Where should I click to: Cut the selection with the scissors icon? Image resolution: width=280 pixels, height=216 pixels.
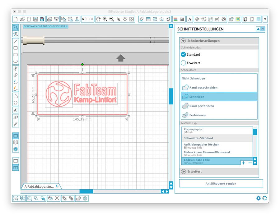pyautogui.click(x=77, y=19)
